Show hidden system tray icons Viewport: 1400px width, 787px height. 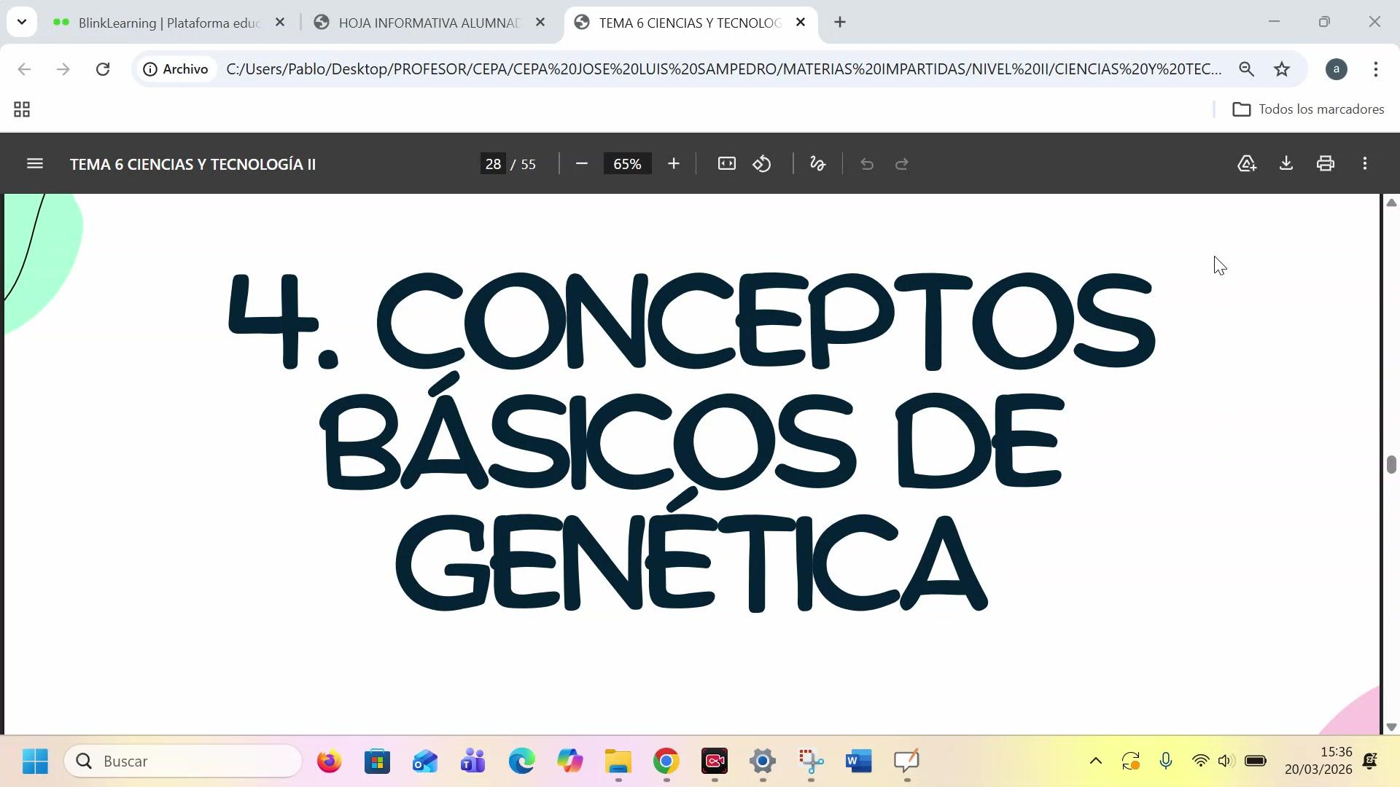[1095, 761]
